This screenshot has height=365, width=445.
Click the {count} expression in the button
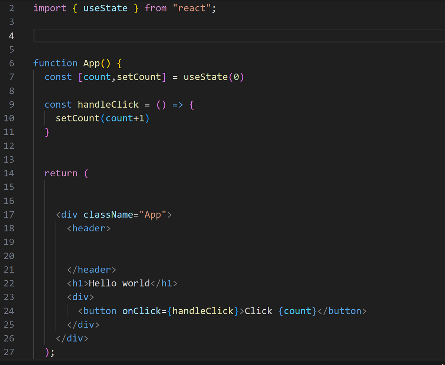pyautogui.click(x=297, y=311)
